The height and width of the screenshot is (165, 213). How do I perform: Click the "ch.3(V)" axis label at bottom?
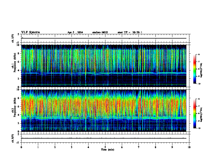[13, 139]
